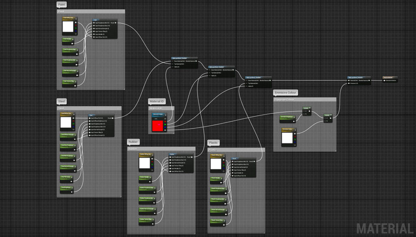Select the Rubber Texture Tiling parameter node
The height and width of the screenshot is (237, 416).
coord(147,222)
